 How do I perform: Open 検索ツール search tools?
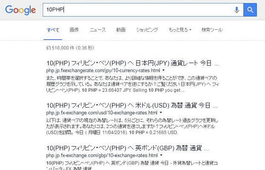[212, 30]
